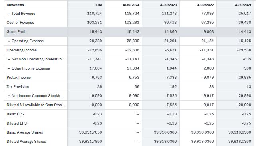Expand the Operating Expense row chevron
Screen dimensions: 256x146
[9, 41]
